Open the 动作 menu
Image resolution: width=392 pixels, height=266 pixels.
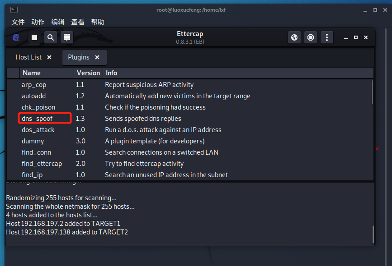pos(38,22)
